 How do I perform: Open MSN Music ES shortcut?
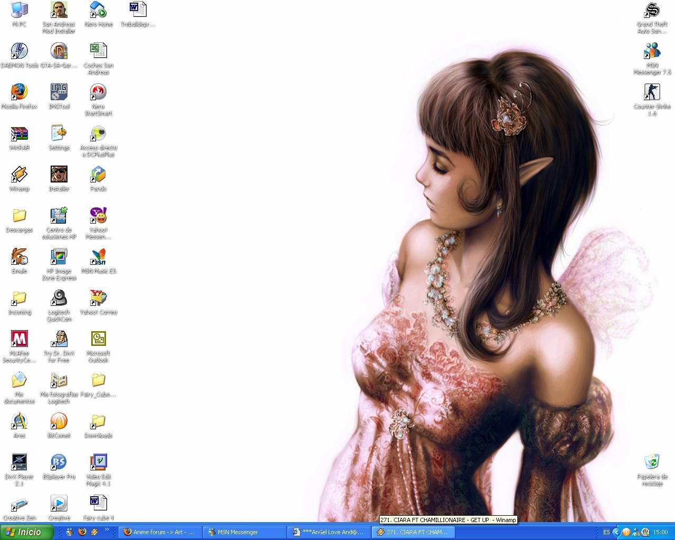tap(99, 261)
